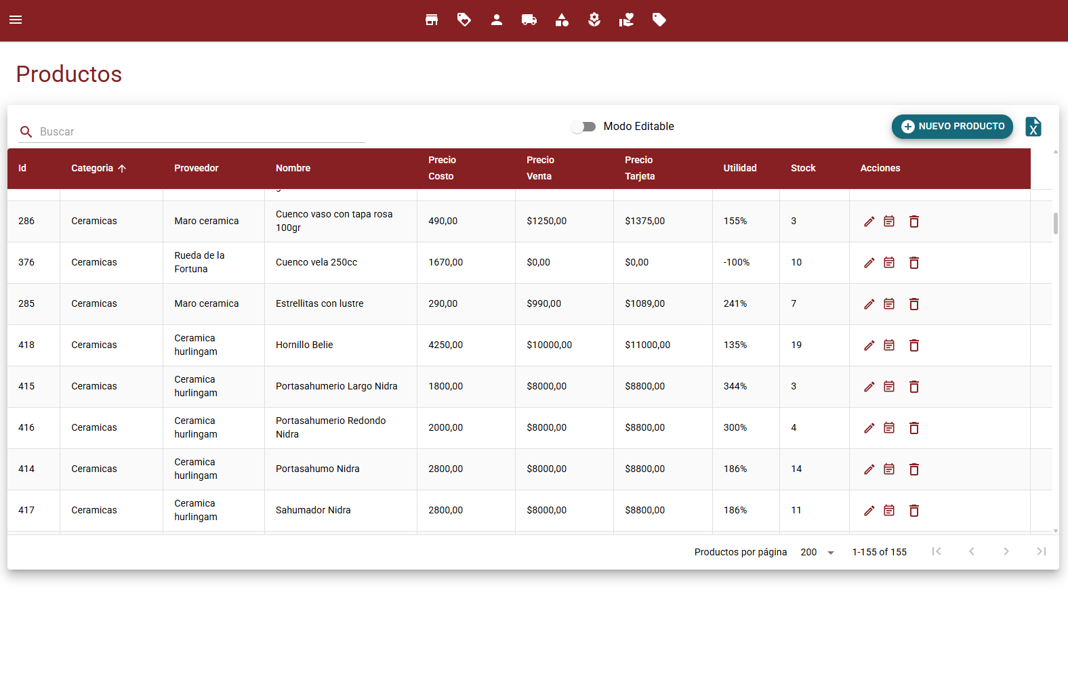1068x682 pixels.
Task: Open the hamburger navigation menu
Action: 16,20
